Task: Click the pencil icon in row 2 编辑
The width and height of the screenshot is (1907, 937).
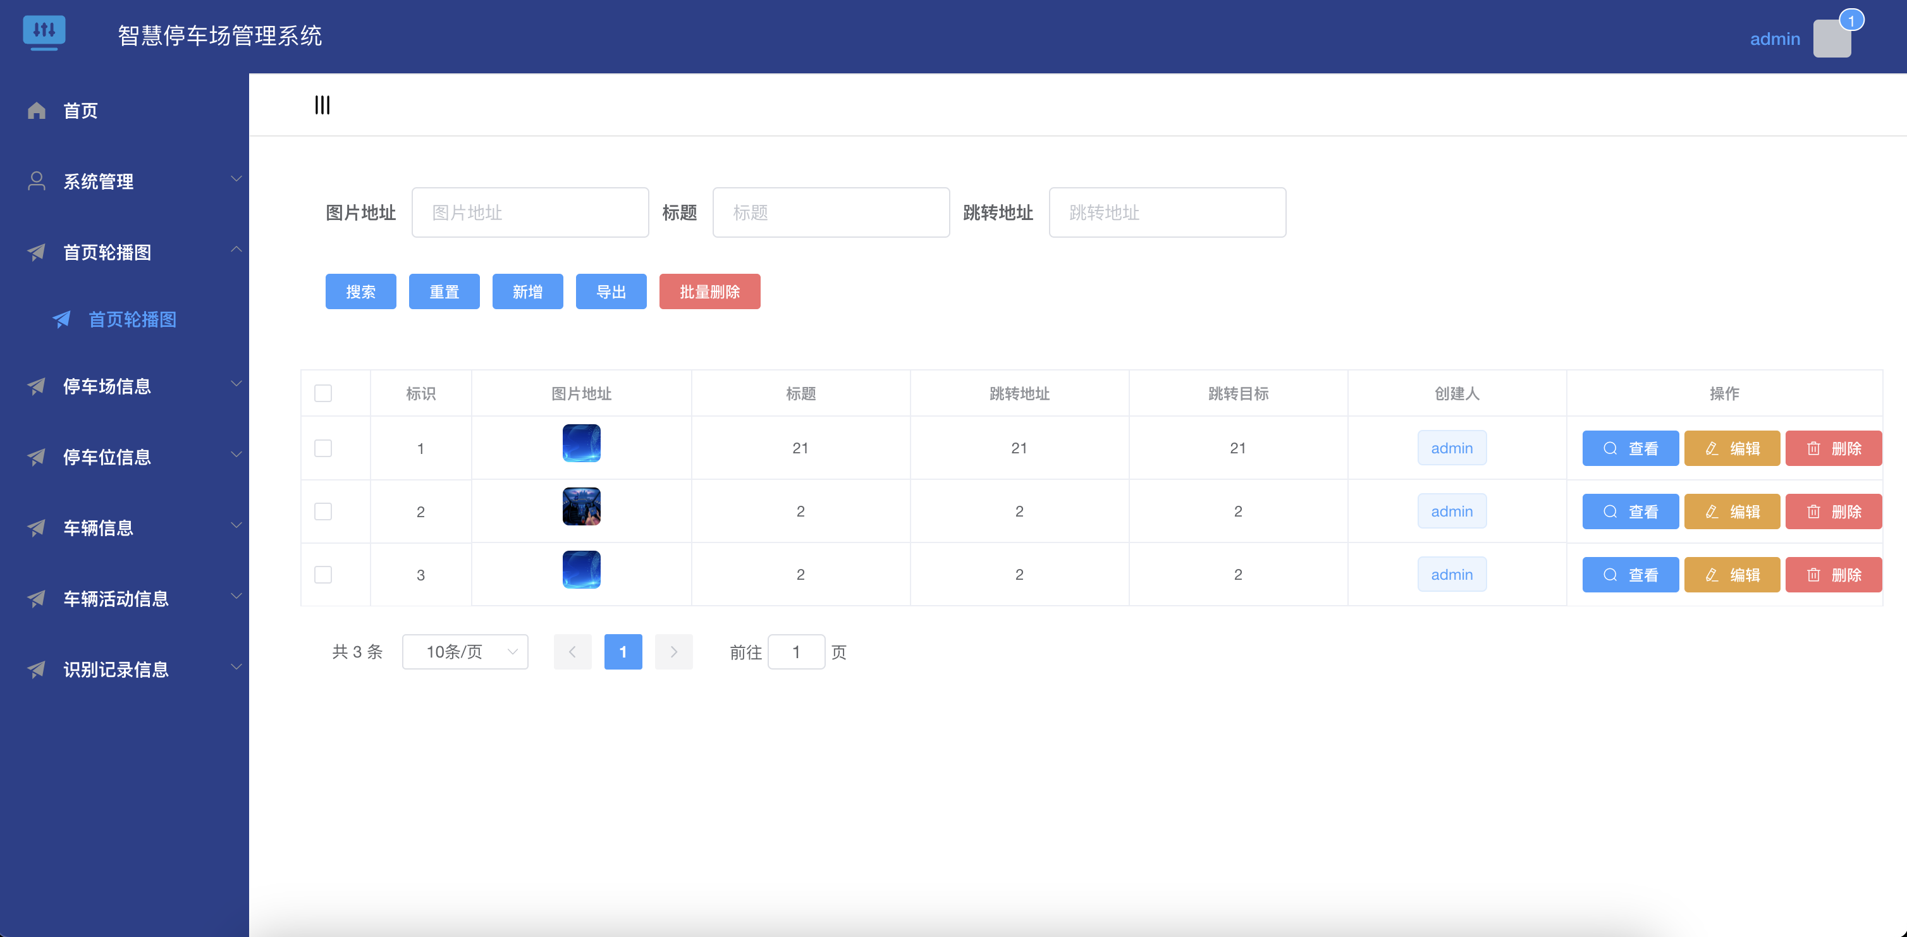Action: point(1712,511)
